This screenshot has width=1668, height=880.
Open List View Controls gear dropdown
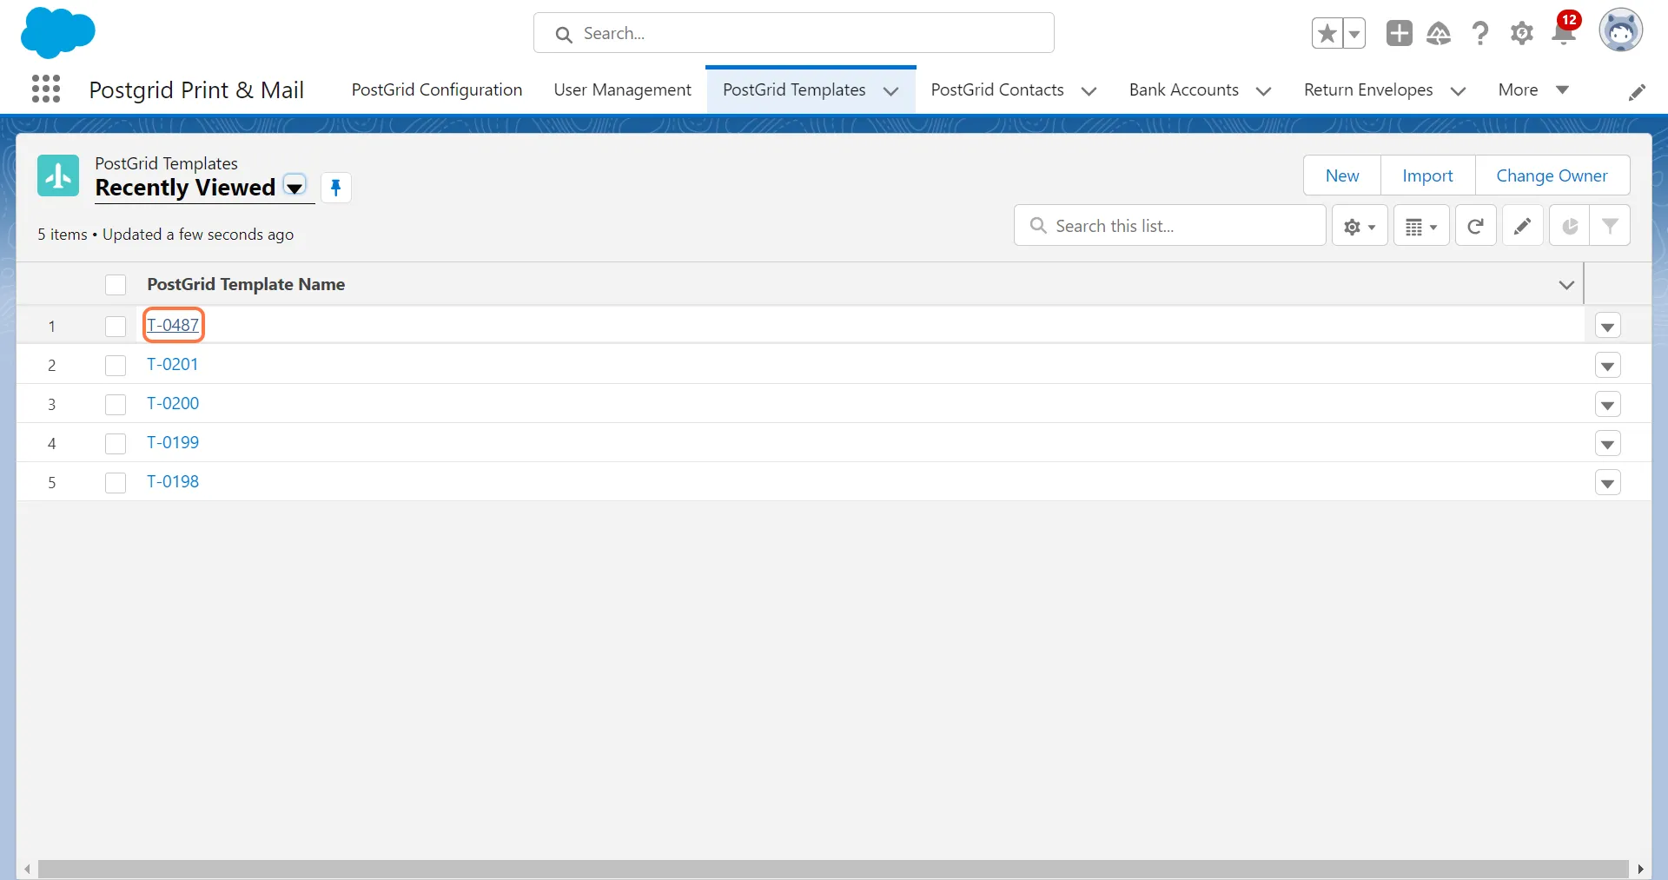tap(1360, 226)
